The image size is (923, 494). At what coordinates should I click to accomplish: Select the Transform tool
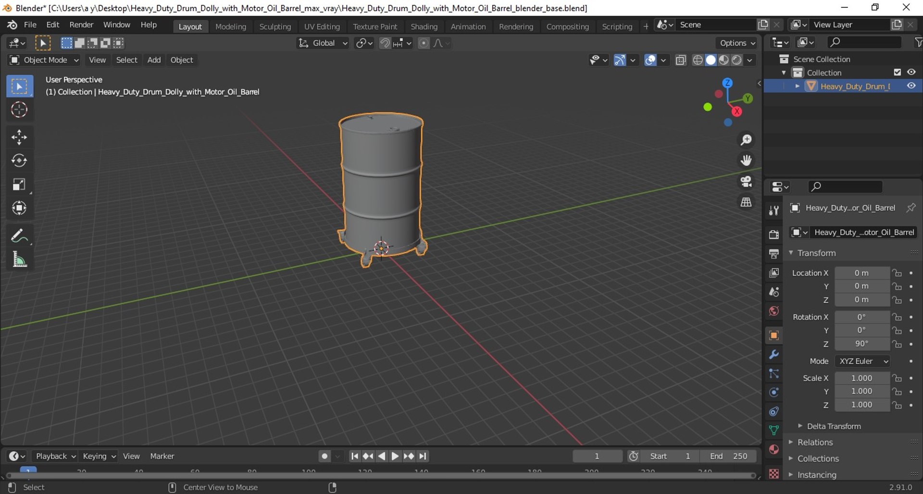pyautogui.click(x=19, y=208)
